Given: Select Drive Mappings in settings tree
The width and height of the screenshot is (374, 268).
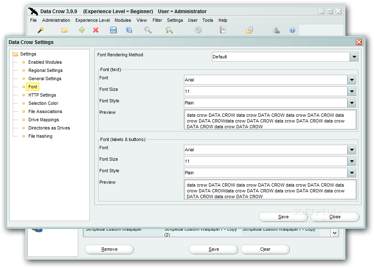Looking at the screenshot, I should point(44,120).
